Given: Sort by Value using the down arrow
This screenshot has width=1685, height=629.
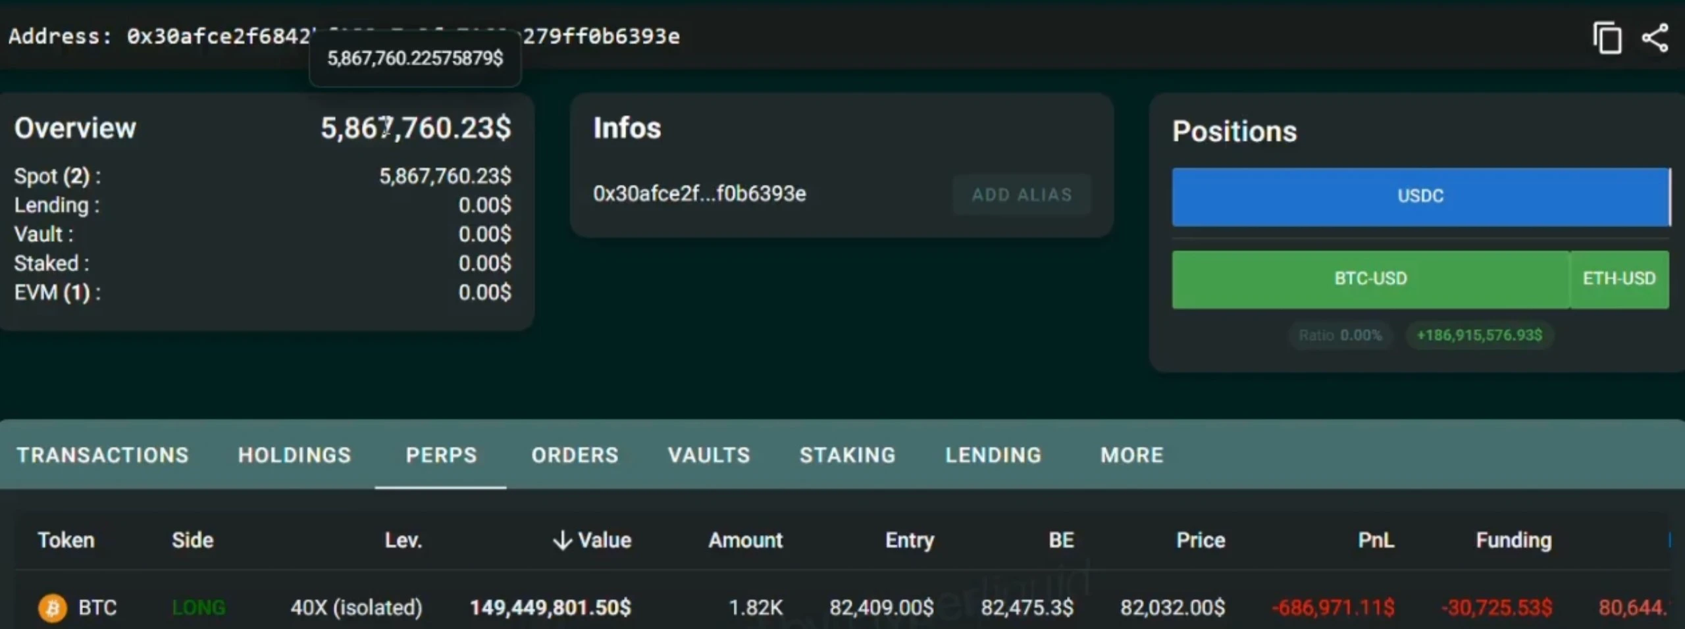Looking at the screenshot, I should tap(562, 540).
